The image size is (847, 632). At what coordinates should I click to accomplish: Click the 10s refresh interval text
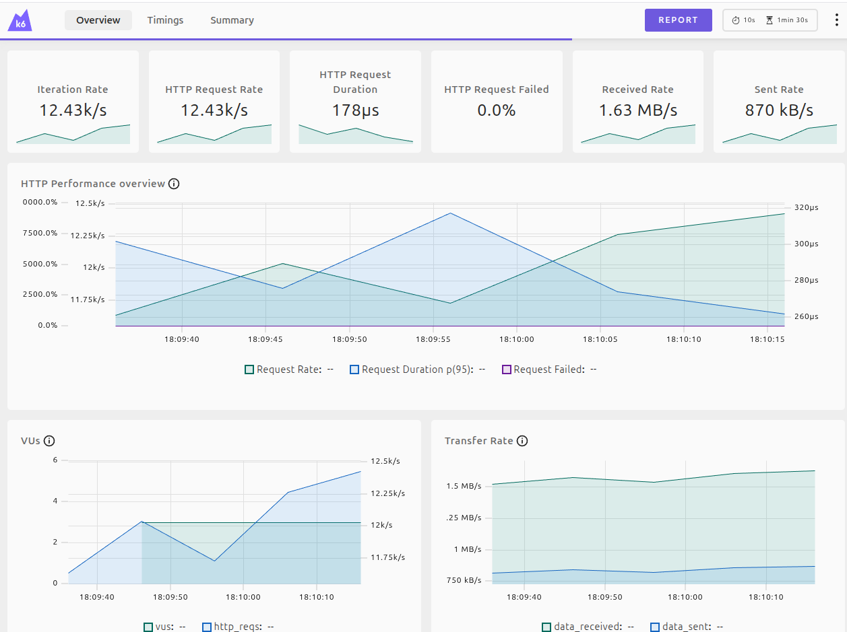coord(749,20)
